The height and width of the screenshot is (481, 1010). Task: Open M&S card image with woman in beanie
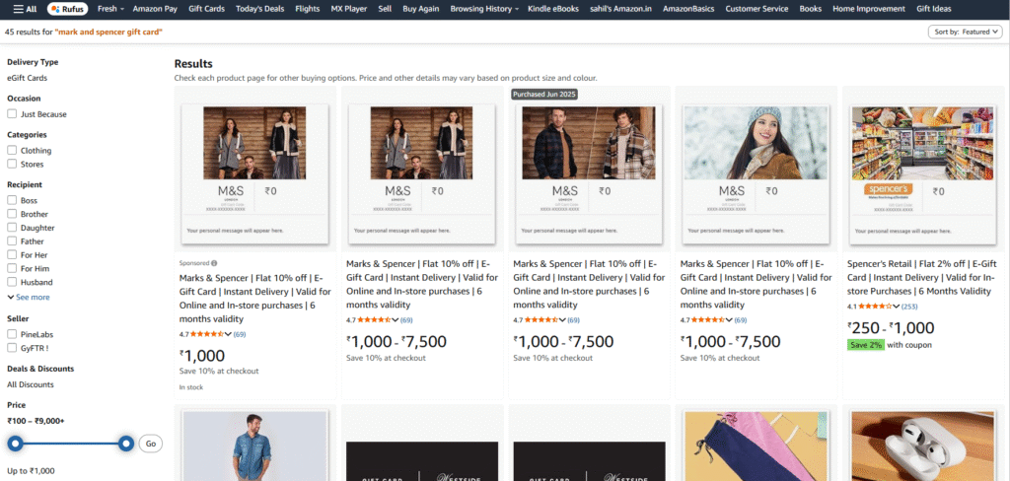757,173
